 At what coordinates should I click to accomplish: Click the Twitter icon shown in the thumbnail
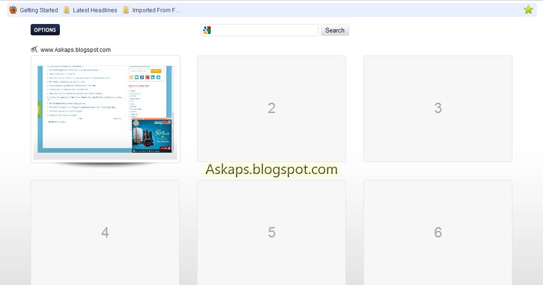point(158,77)
